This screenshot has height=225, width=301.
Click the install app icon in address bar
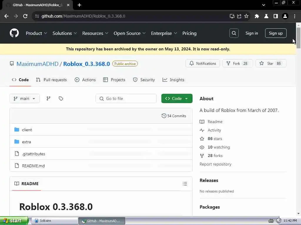[232, 16]
